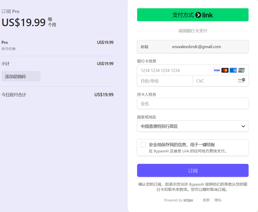Click the green Link pay button
The height and width of the screenshot is (212, 258).
192,15
